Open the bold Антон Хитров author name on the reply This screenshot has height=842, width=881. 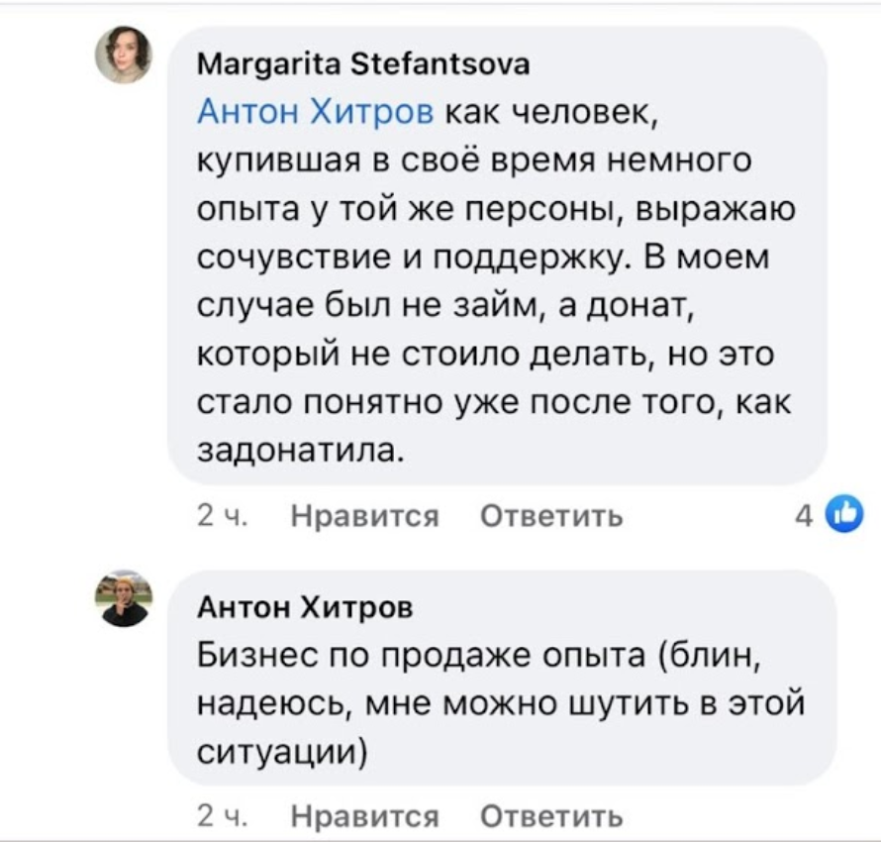pos(305,607)
